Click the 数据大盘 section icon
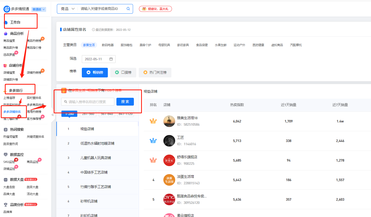Screen dimensions: 371x217 tap(5, 179)
